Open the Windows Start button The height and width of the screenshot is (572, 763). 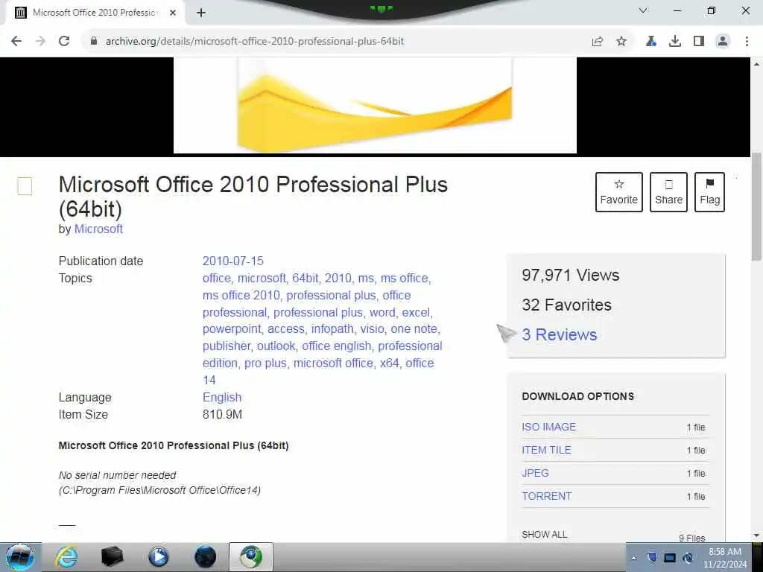click(x=20, y=557)
